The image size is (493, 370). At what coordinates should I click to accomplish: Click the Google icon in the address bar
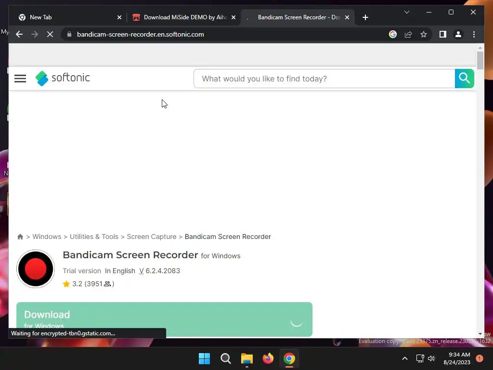point(393,34)
